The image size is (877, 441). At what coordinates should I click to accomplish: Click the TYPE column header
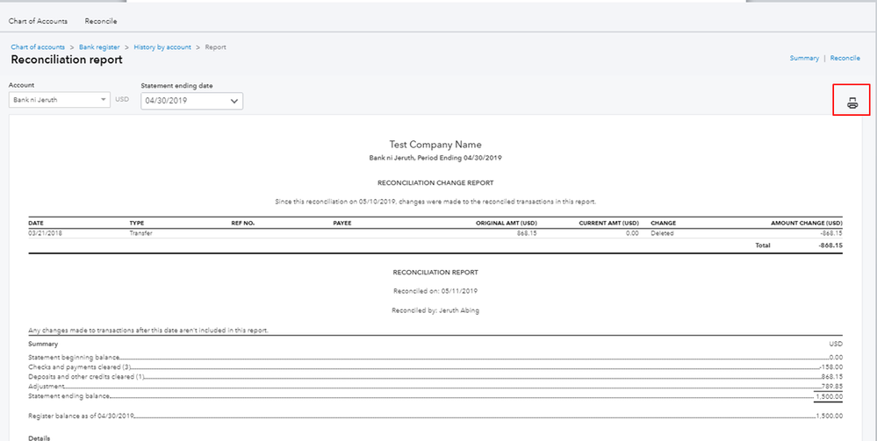[x=137, y=223]
